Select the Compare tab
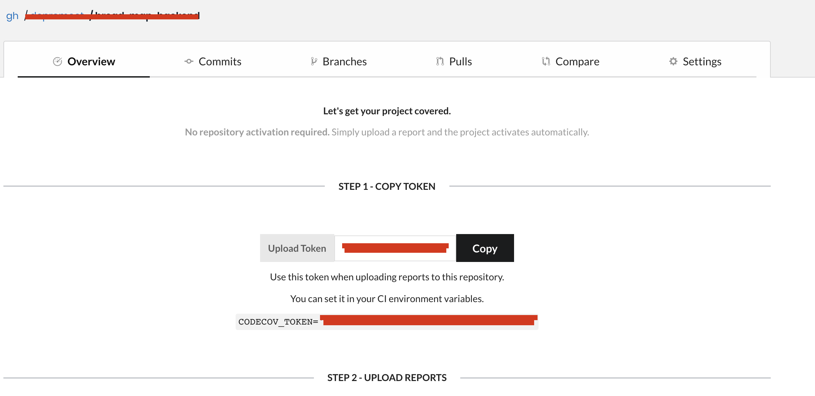 point(577,62)
